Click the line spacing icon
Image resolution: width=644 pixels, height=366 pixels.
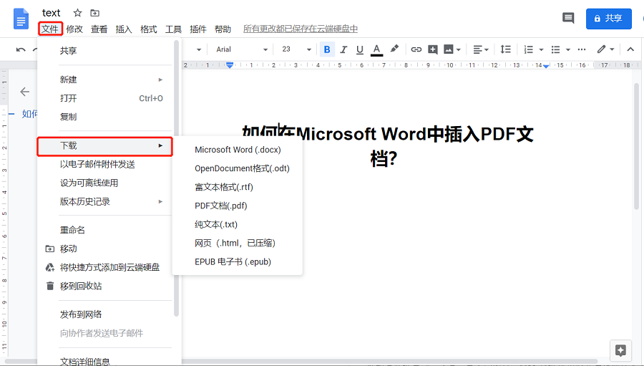click(506, 49)
